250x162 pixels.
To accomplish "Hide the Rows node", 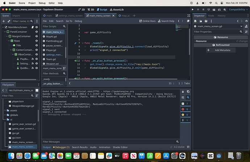I will 37,41.
